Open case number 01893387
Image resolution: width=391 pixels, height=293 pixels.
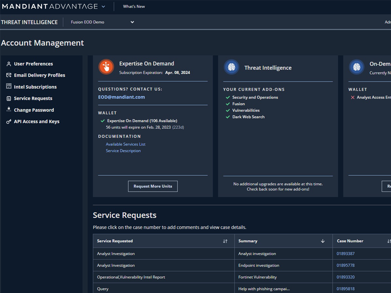(346, 253)
